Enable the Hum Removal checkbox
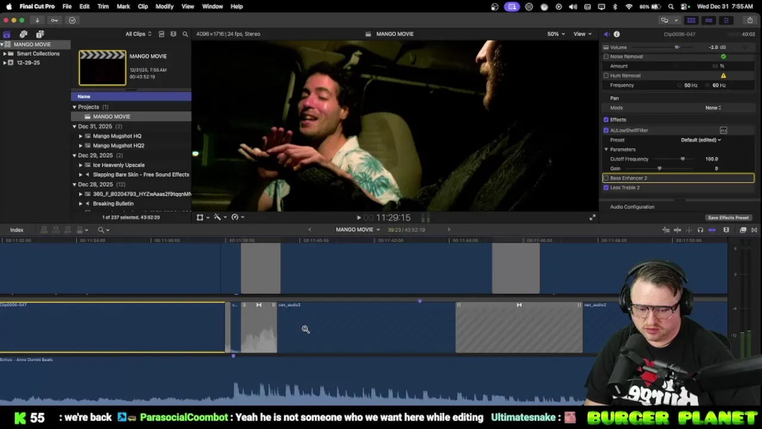Image resolution: width=762 pixels, height=429 pixels. 606,76
